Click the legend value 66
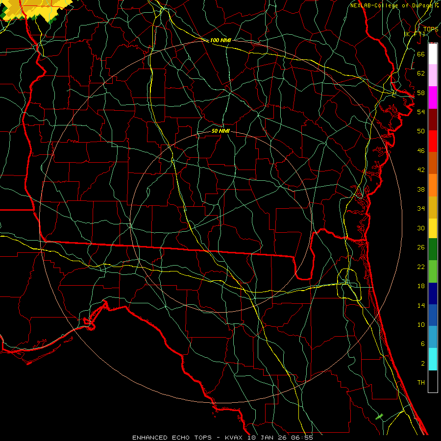 point(421,54)
